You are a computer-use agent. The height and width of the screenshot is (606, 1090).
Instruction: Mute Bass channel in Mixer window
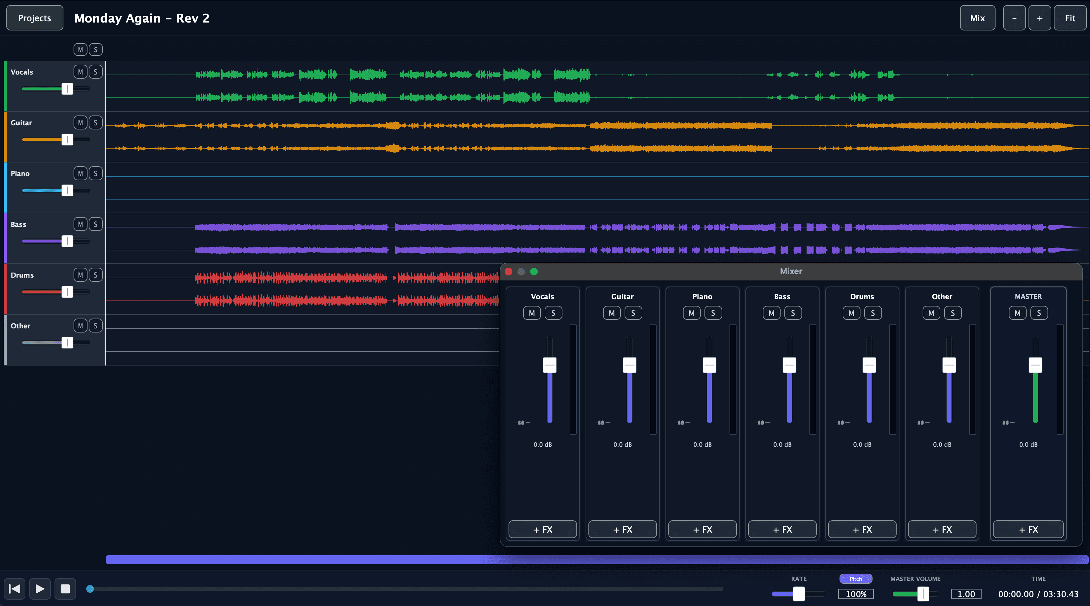coord(772,313)
